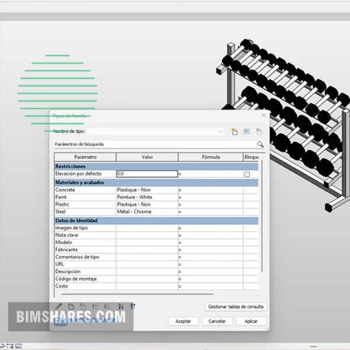Open the Nombre de tipo dropdown
Viewport: 350px width, 350px height.
coord(220,132)
